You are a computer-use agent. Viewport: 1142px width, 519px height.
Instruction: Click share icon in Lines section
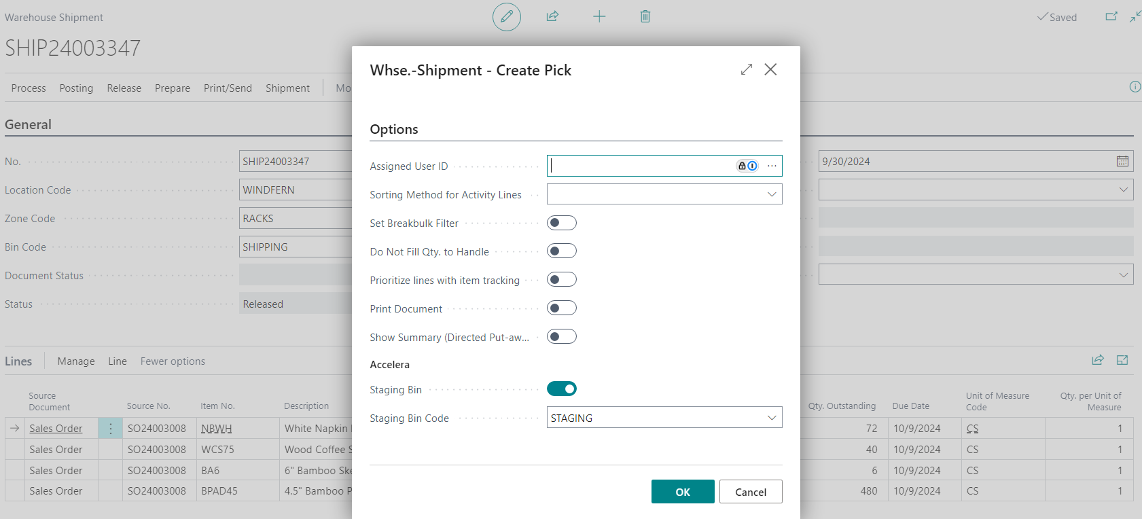point(1098,360)
